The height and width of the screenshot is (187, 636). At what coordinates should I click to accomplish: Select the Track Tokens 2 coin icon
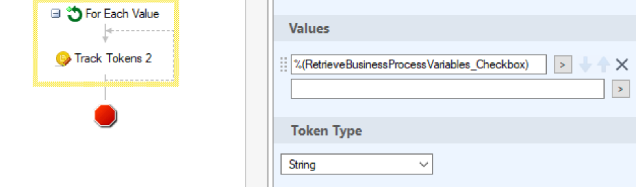(63, 59)
